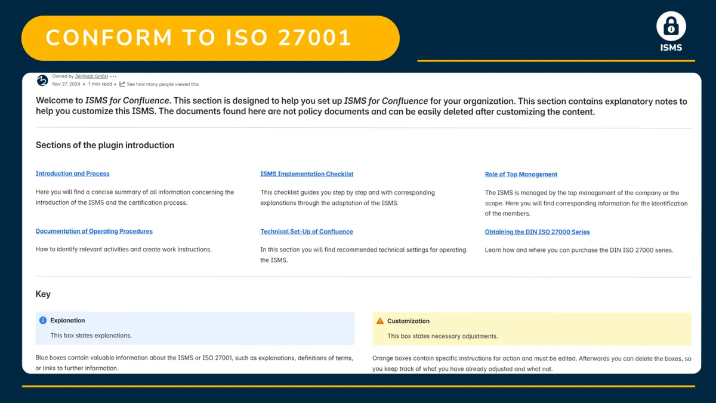Click the 'Key' heading
The image size is (716, 403).
click(x=43, y=294)
